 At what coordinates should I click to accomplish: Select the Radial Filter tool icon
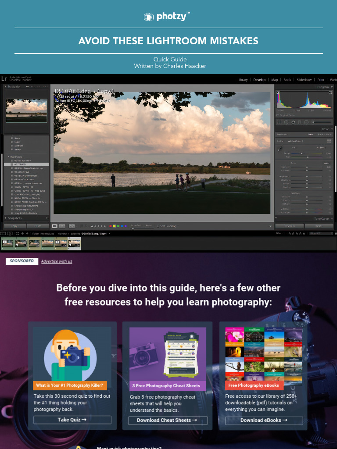pyautogui.click(x=306, y=122)
